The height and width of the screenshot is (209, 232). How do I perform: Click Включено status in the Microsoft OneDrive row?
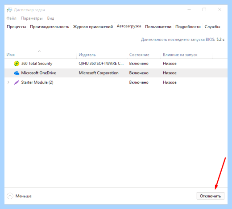[x=139, y=73]
